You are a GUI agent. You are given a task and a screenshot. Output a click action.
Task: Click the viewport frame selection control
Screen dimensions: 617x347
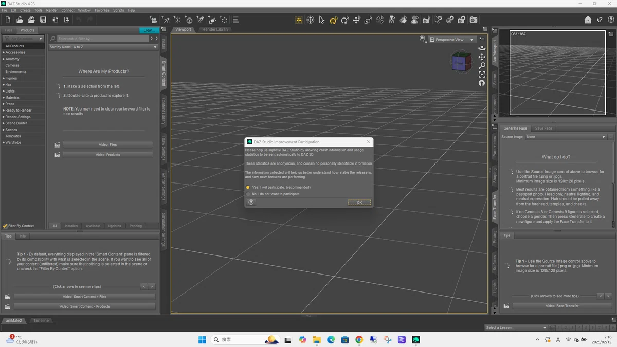click(482, 75)
